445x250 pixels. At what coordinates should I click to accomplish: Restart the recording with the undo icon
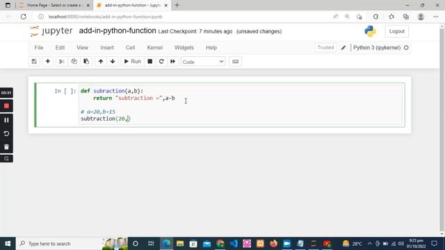coord(6,133)
